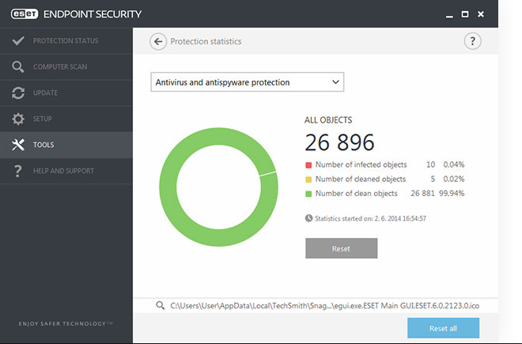Click the 0,04% infected percentage

[x=453, y=164]
